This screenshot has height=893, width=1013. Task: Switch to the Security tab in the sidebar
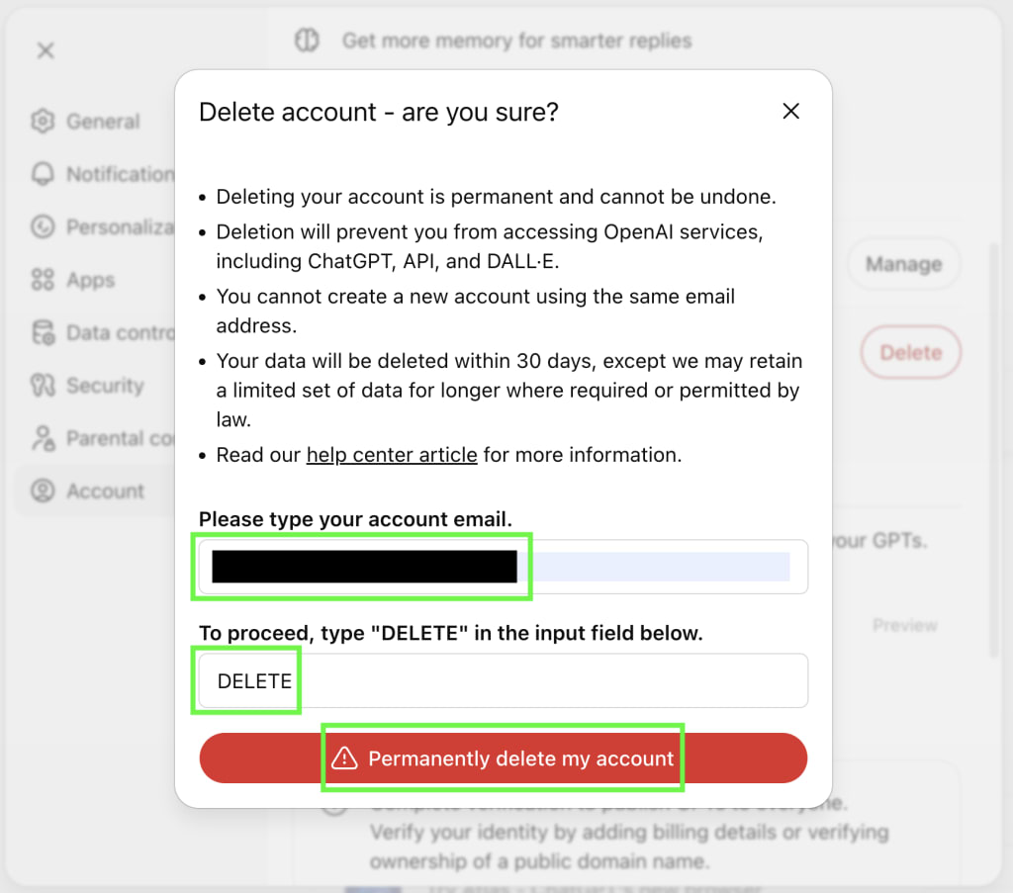[x=96, y=386]
